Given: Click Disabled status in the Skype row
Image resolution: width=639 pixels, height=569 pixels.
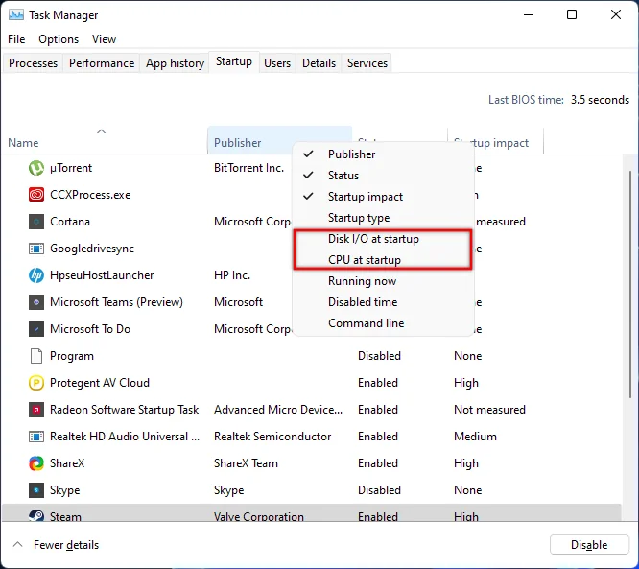Looking at the screenshot, I should click(379, 490).
